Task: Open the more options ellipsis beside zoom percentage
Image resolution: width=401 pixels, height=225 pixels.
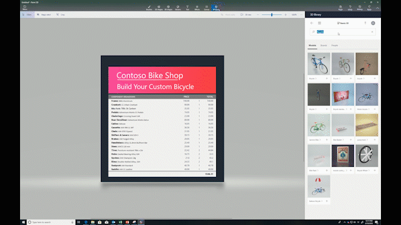Action: [301, 15]
